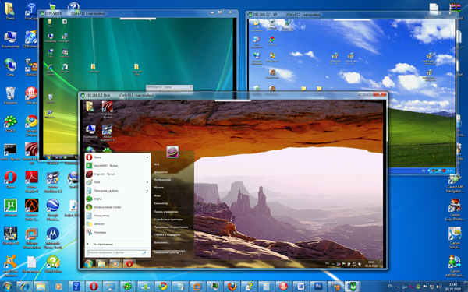This screenshot has height=292, width=468.
Task: Open Paint from Nick's Start menu
Action: (x=116, y=182)
